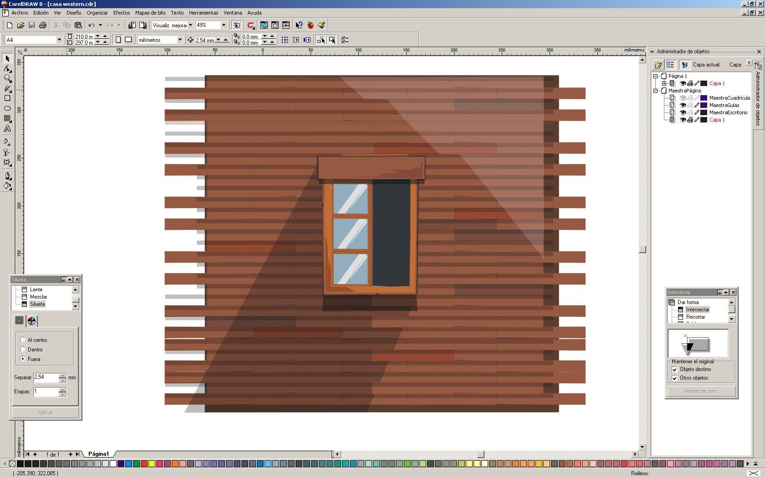Pick the yellow swatch in color palette

click(x=152, y=464)
